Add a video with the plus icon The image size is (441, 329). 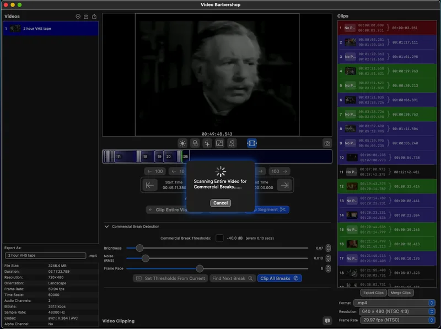(x=78, y=17)
